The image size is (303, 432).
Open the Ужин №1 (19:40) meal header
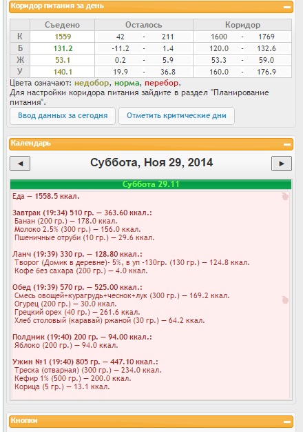pos(85,362)
